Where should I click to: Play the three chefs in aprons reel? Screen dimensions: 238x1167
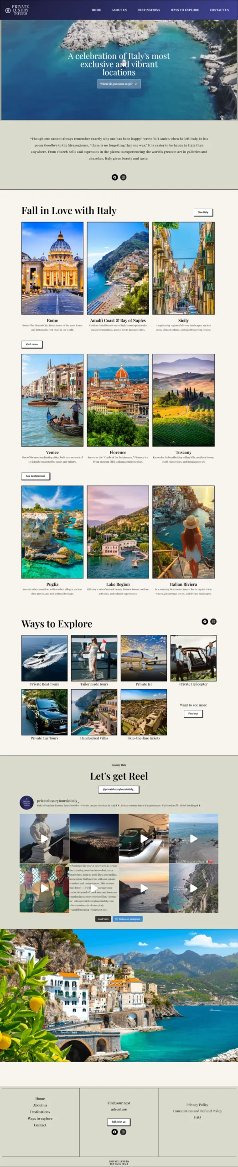pyautogui.click(x=44, y=888)
